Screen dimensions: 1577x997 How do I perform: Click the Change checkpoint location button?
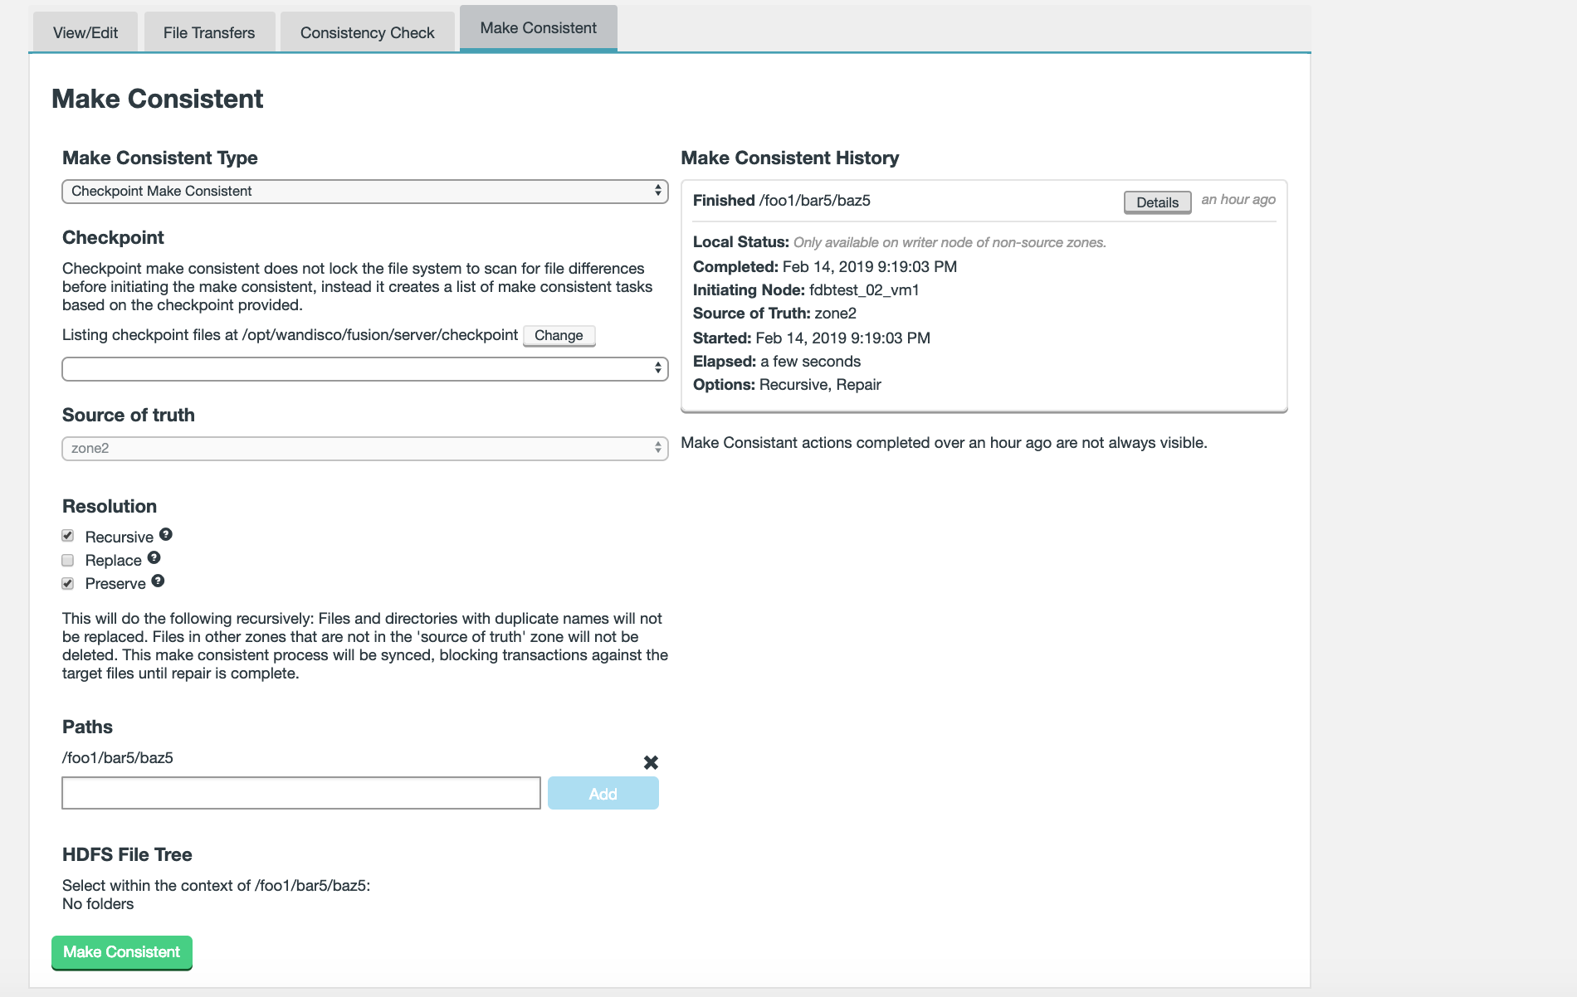(559, 336)
